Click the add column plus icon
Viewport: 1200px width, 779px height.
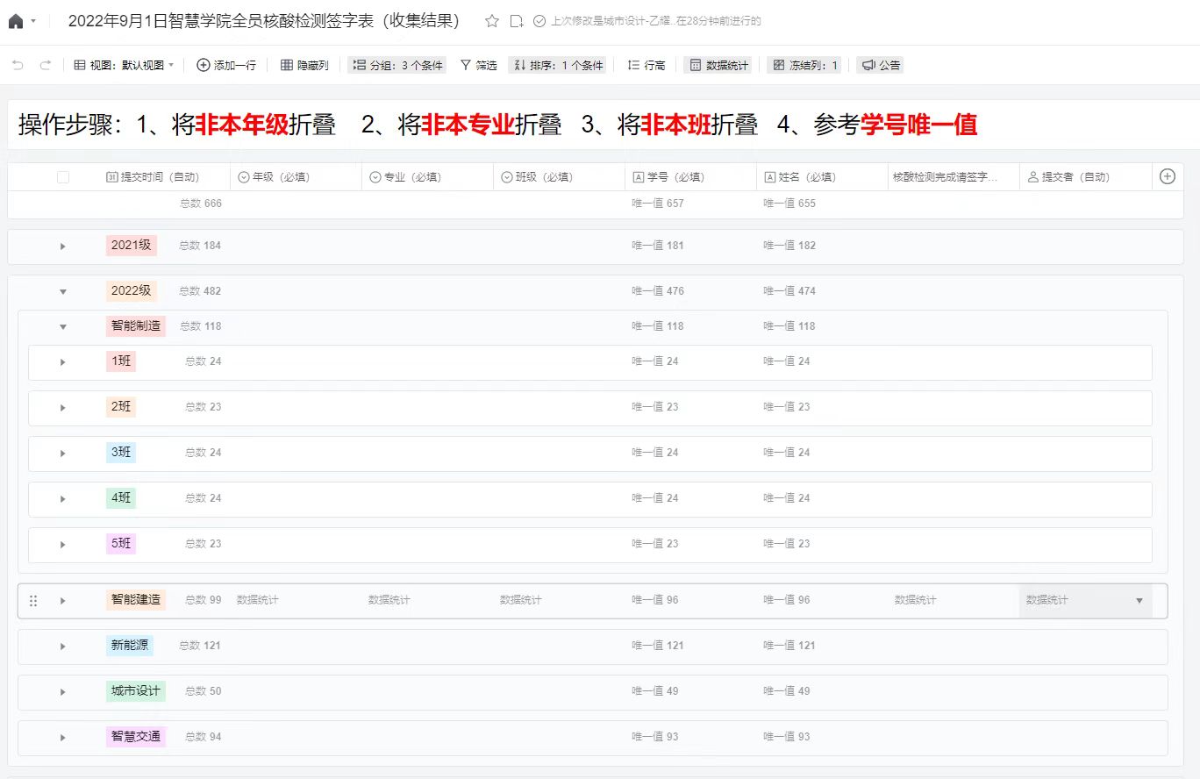1167,176
